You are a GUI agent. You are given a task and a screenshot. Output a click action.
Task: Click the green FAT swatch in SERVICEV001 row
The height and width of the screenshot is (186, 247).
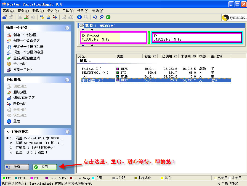(118, 73)
